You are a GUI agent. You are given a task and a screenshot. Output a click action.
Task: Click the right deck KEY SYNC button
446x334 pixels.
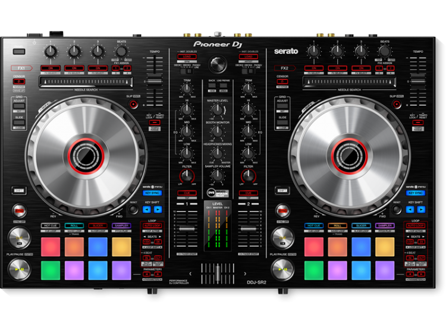416,193
